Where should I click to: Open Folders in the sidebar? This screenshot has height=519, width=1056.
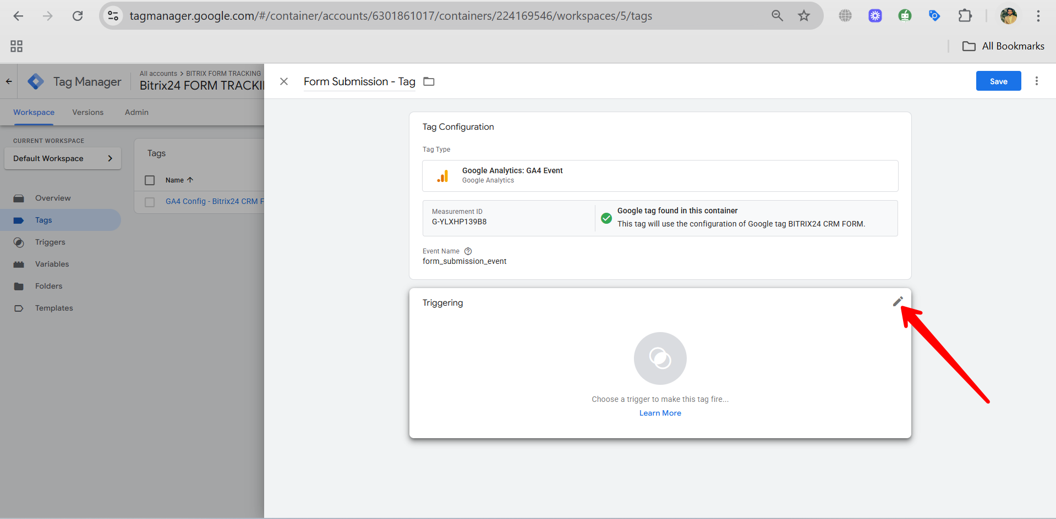pyautogui.click(x=49, y=286)
